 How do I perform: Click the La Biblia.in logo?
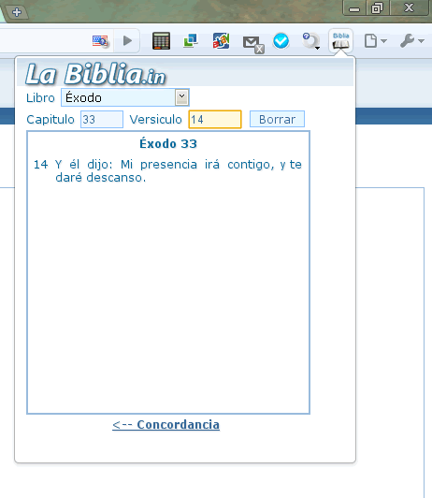95,75
